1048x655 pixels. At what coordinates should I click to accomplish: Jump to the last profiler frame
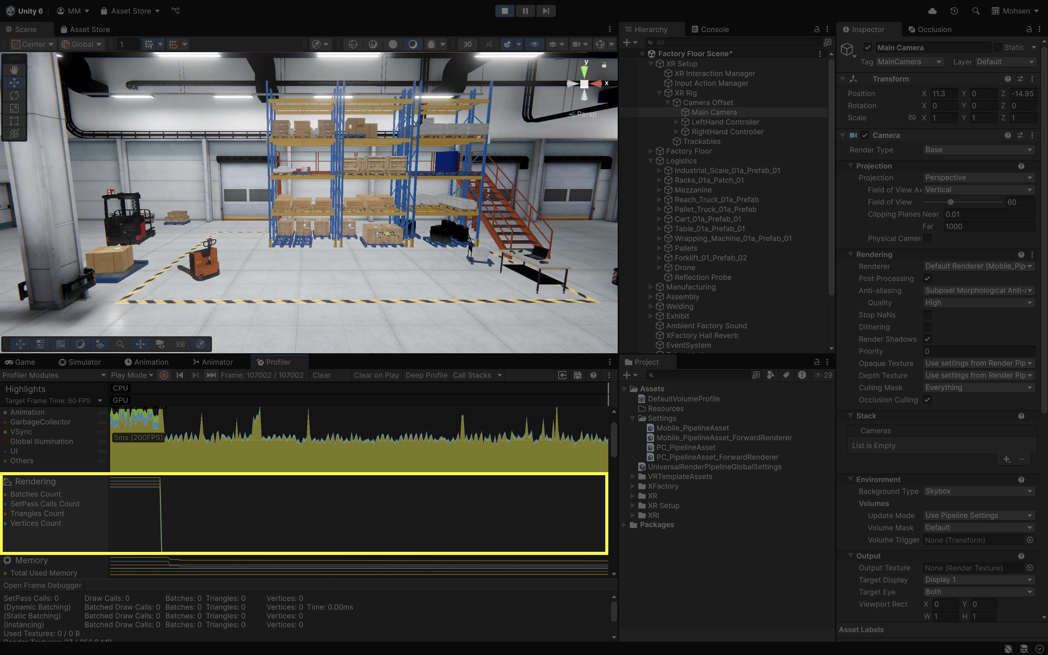pyautogui.click(x=211, y=376)
